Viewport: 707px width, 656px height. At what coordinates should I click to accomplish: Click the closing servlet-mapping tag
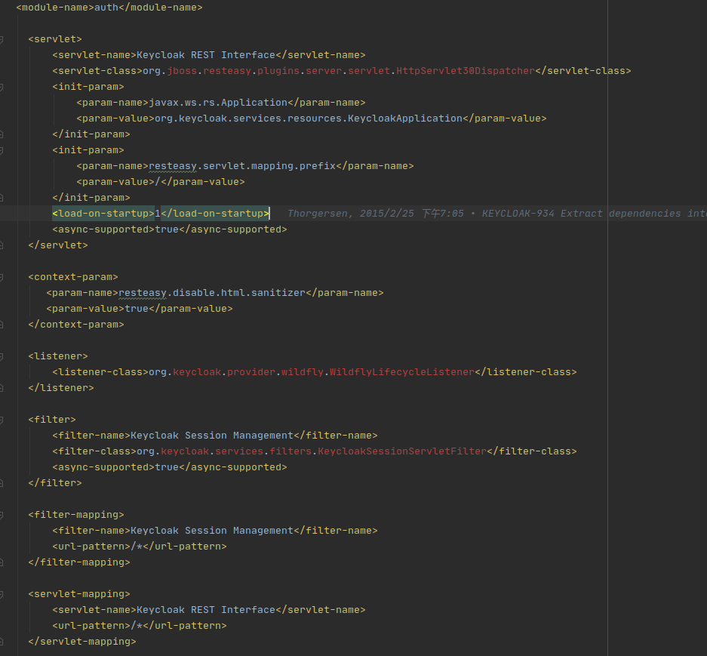[x=82, y=642]
